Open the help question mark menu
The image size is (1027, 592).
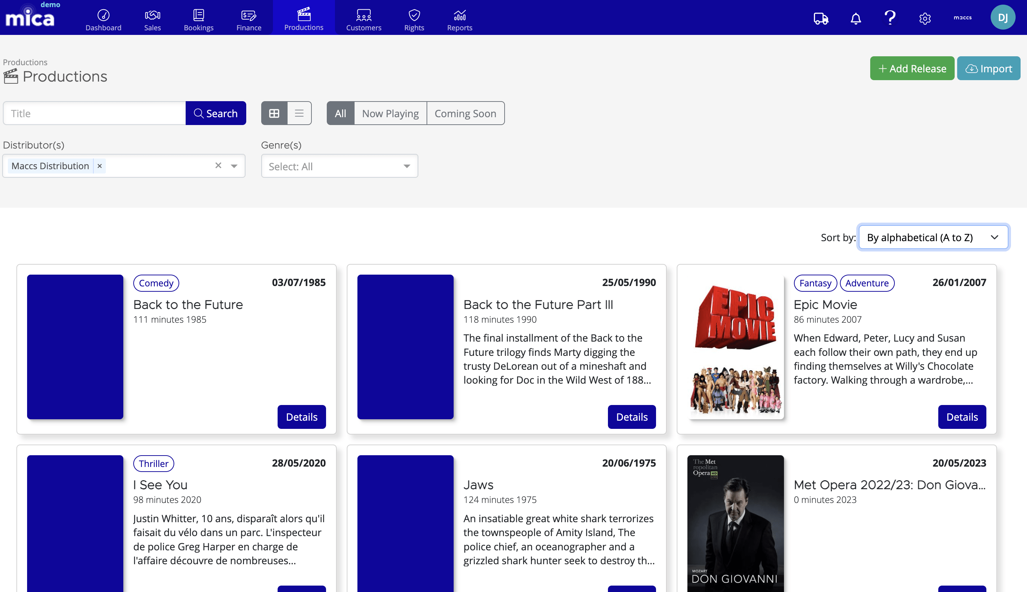pyautogui.click(x=890, y=18)
